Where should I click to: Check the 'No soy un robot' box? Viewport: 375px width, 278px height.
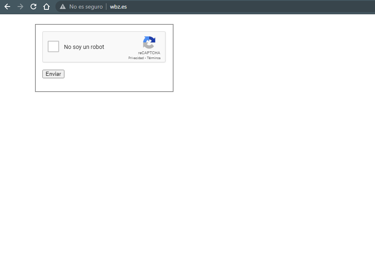coord(53,46)
